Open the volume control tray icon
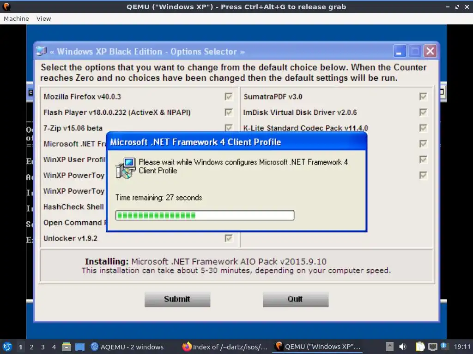This screenshot has width=473, height=354. pyautogui.click(x=403, y=347)
